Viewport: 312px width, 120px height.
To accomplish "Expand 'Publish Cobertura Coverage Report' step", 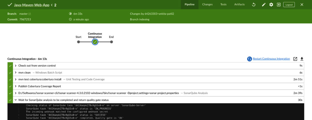I will coord(16,86).
